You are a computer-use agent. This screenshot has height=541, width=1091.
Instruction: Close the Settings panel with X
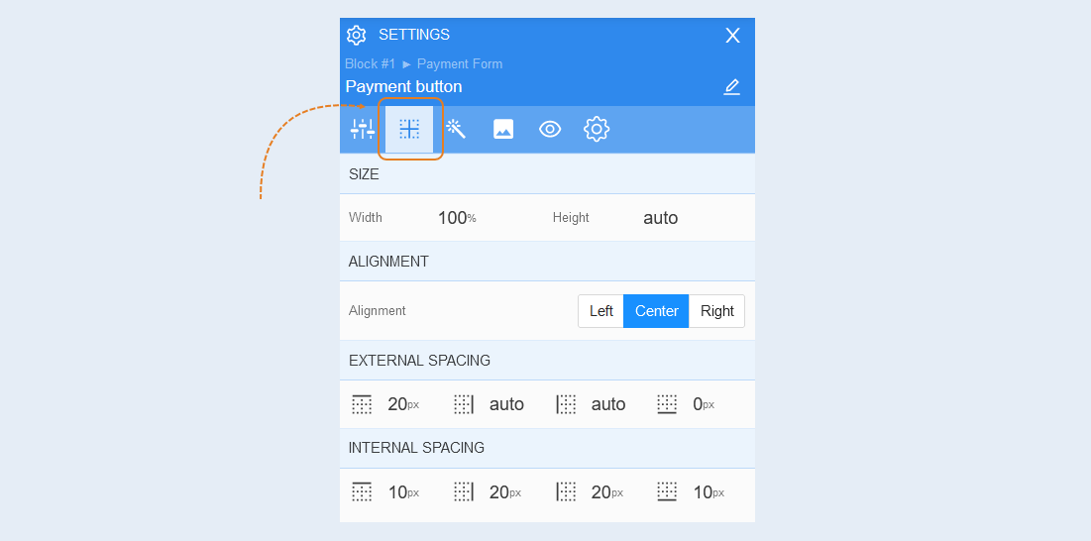point(732,36)
